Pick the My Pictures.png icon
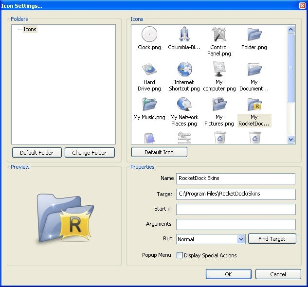Viewport: 308px width, 287px height. [219, 104]
